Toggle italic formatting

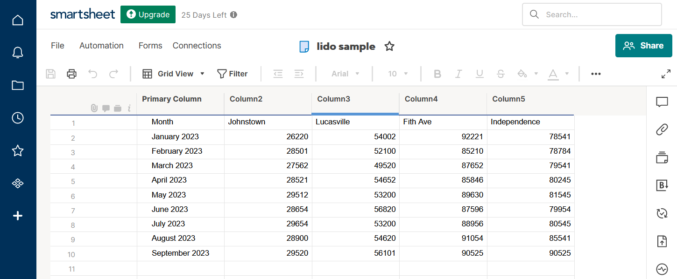pos(458,74)
